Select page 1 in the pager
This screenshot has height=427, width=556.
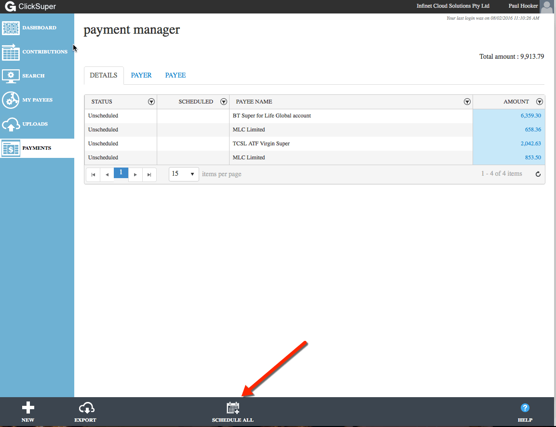point(121,173)
